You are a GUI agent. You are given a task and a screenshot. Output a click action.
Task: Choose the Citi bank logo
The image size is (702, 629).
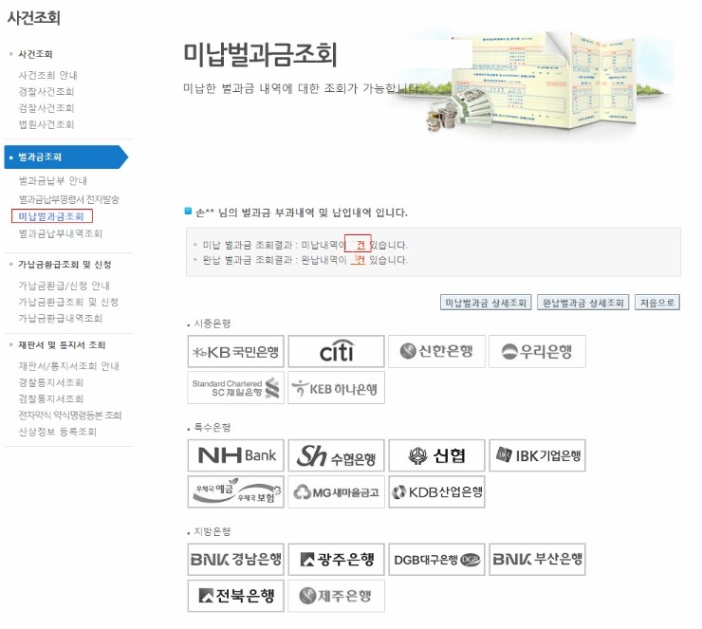pyautogui.click(x=336, y=351)
